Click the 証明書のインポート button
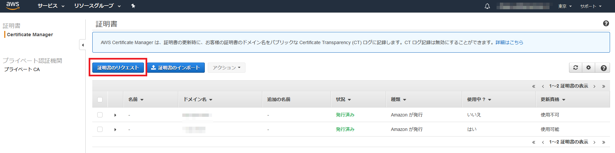 176,68
